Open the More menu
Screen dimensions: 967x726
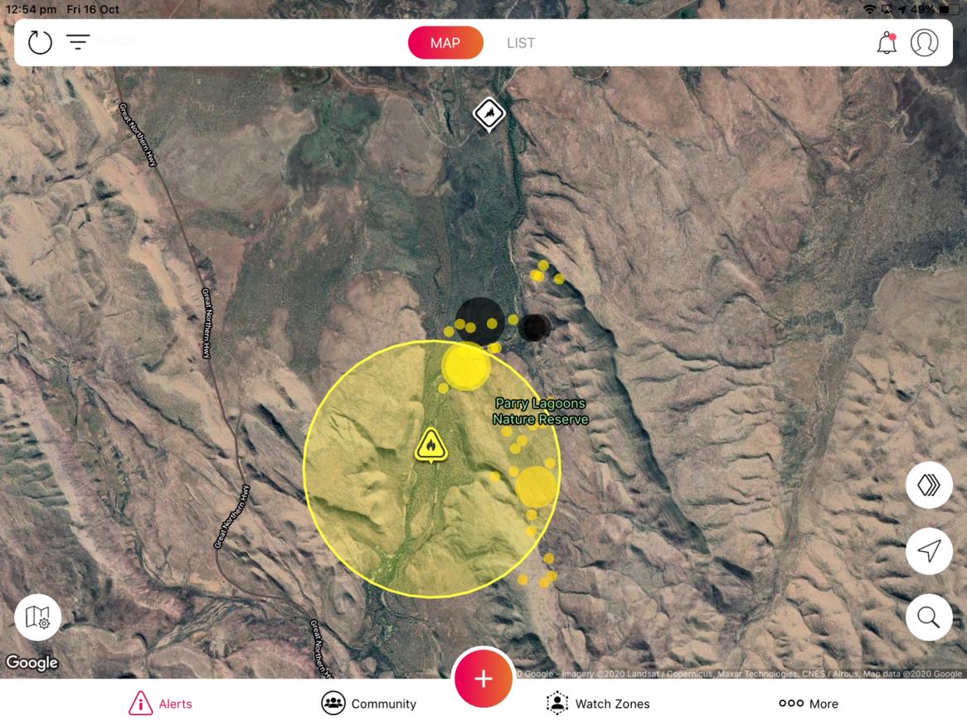pyautogui.click(x=809, y=704)
